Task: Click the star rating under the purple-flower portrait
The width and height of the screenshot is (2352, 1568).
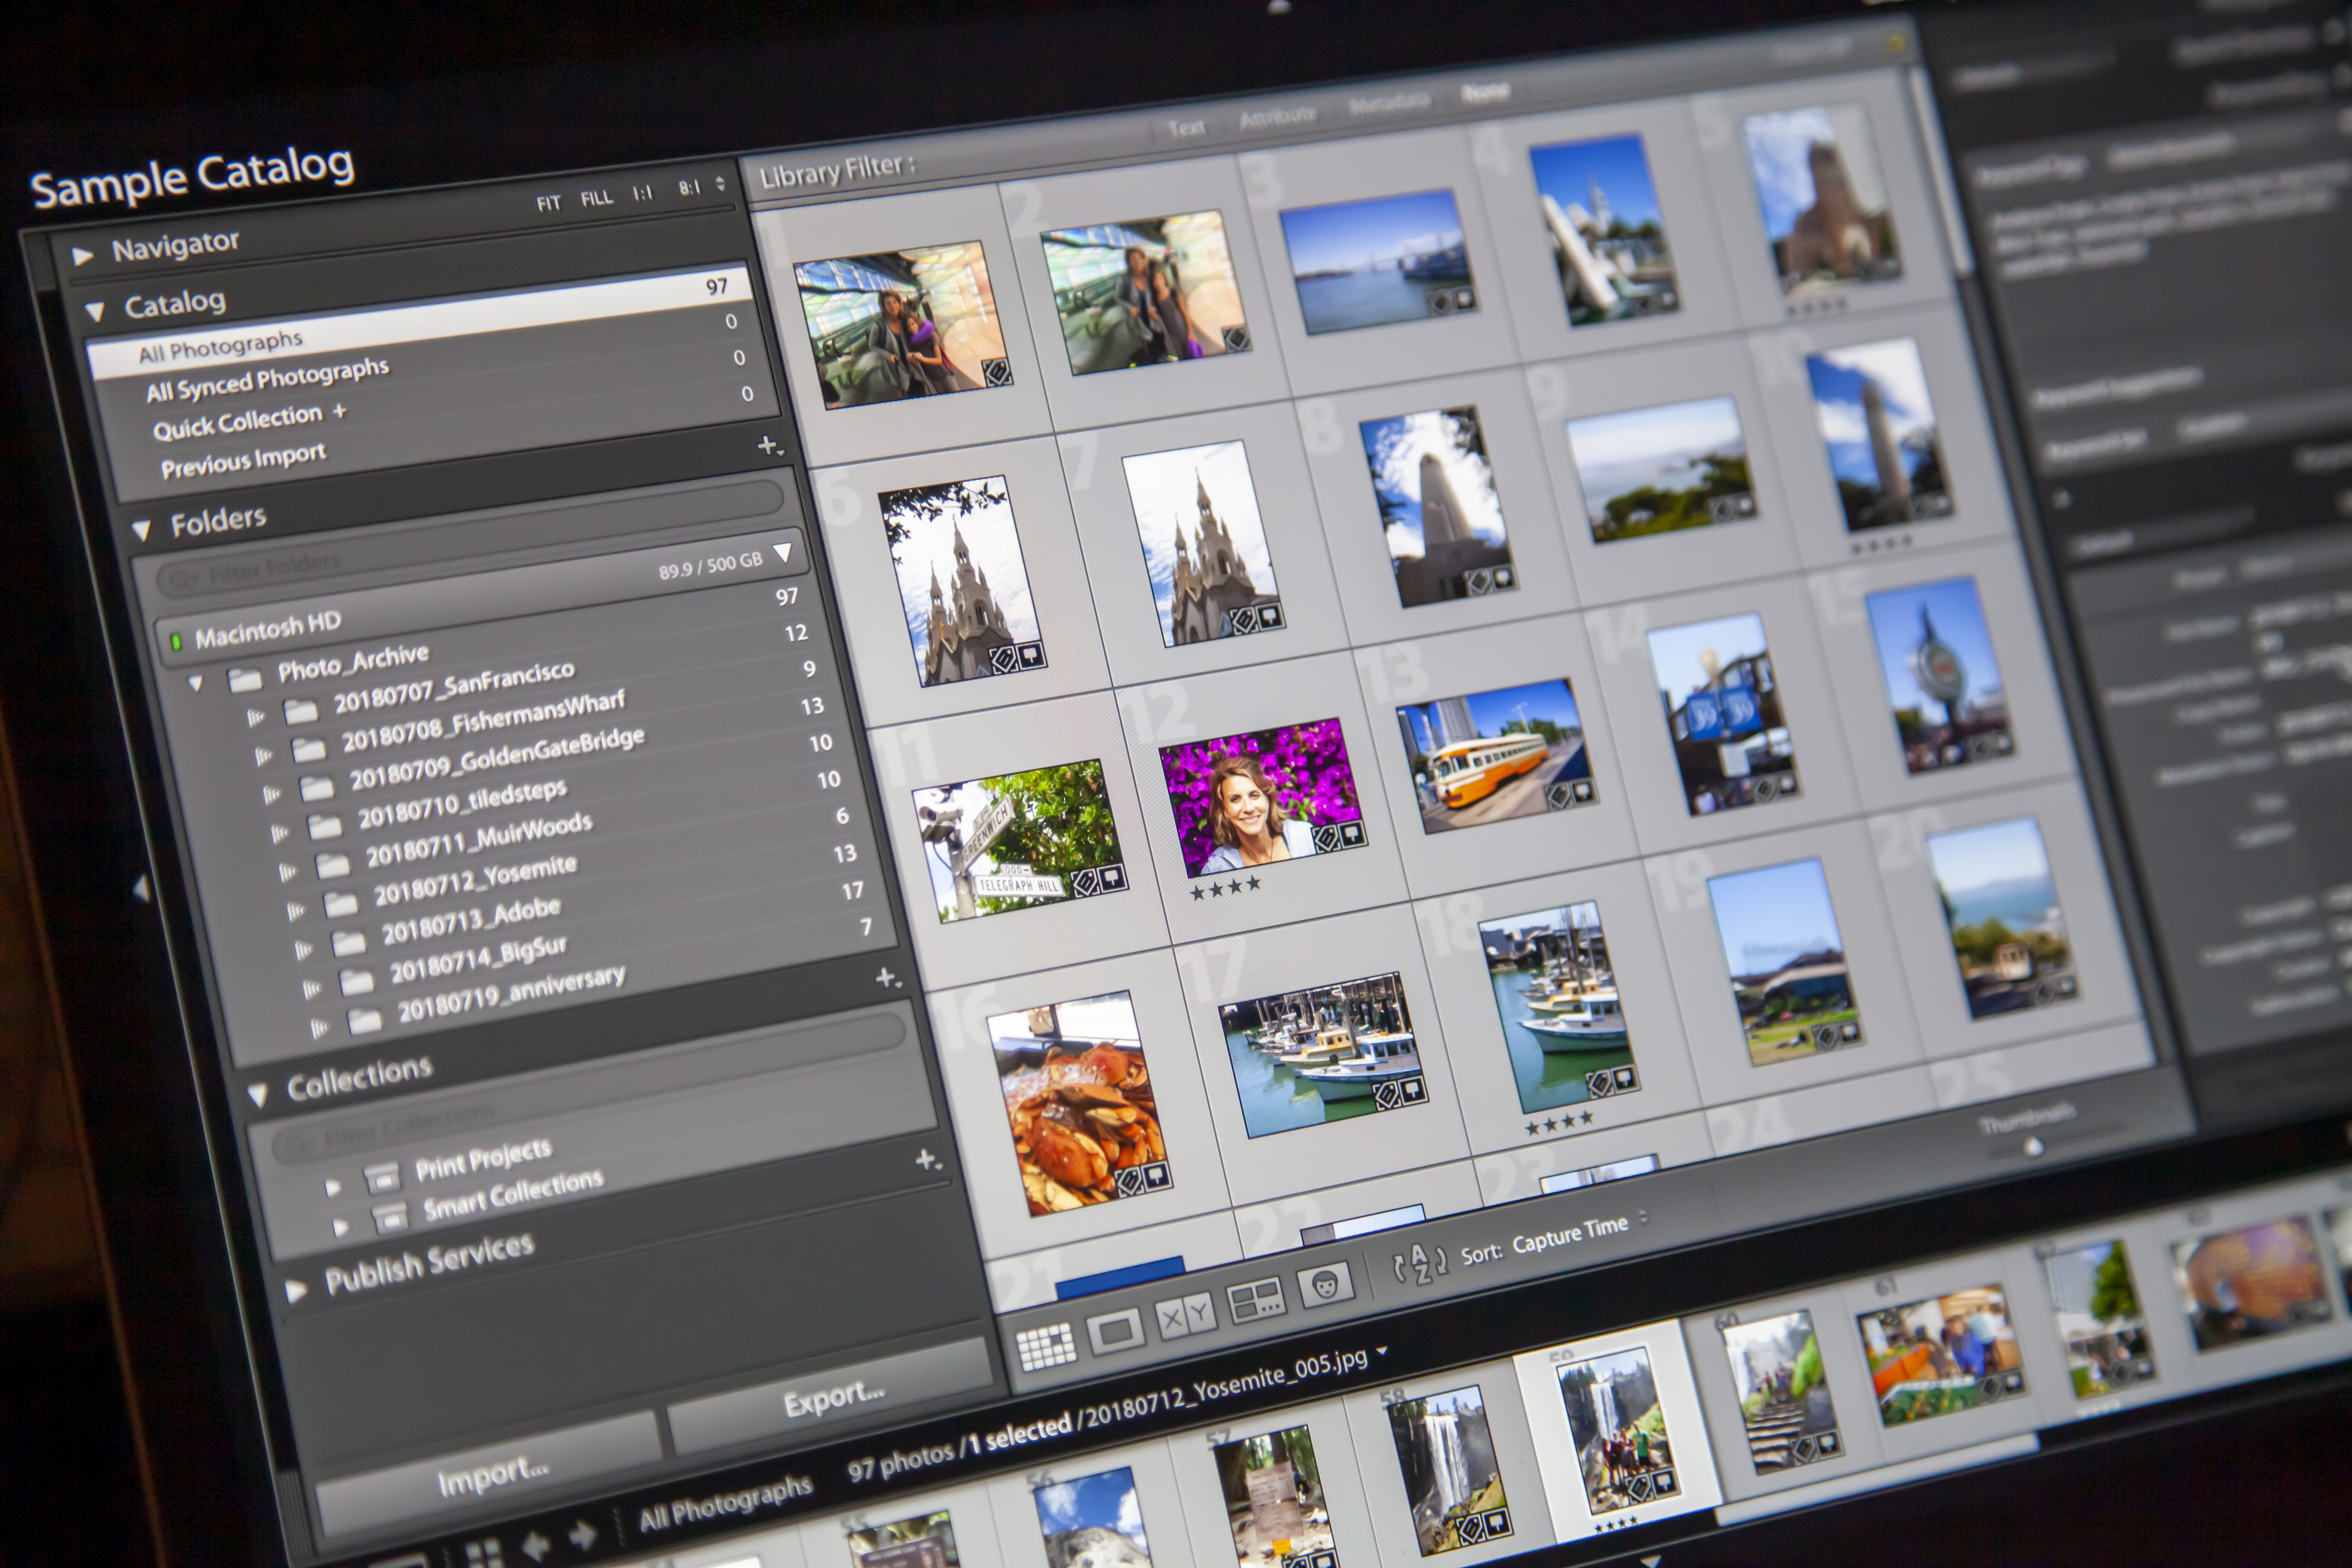Action: pos(1225,887)
